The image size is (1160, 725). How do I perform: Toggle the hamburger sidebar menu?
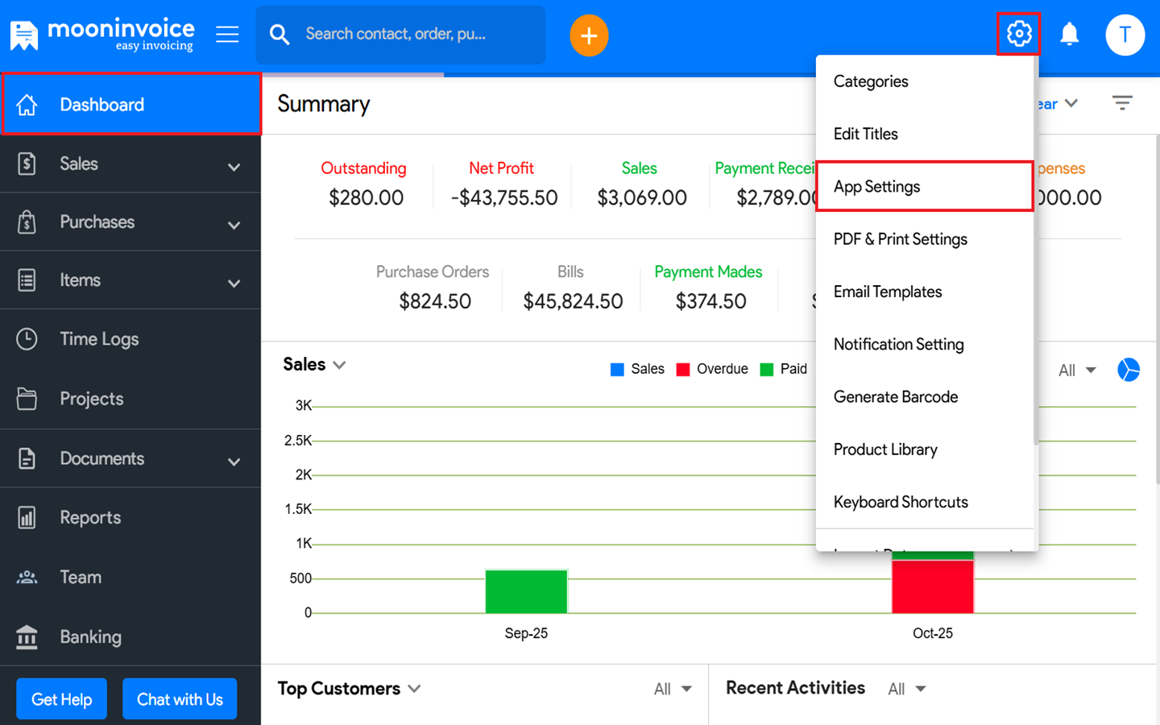click(227, 35)
